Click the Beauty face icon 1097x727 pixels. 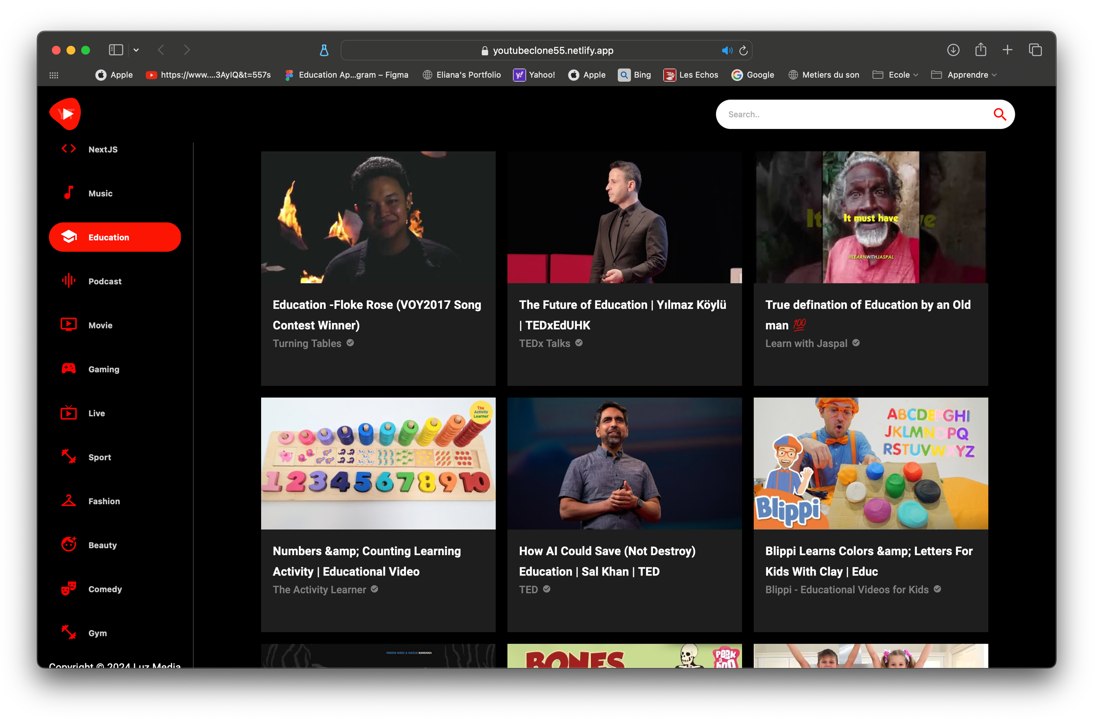point(69,544)
